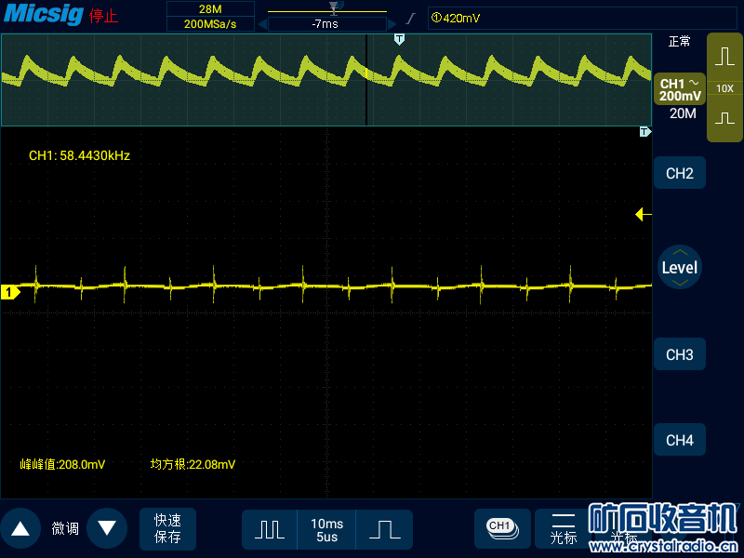
Task: Open the CH1 channel selector icon
Action: (502, 528)
